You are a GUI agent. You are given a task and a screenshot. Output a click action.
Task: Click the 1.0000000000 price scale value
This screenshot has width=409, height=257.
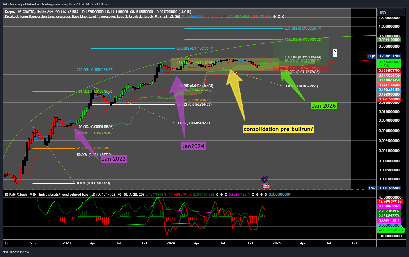pos(389,26)
